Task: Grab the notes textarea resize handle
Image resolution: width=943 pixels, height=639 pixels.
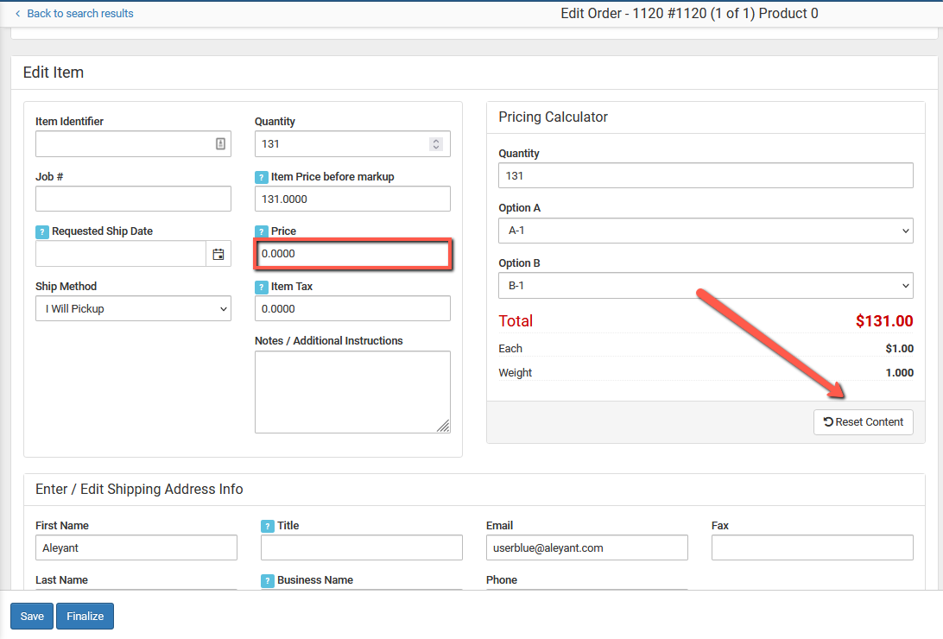Action: (443, 426)
